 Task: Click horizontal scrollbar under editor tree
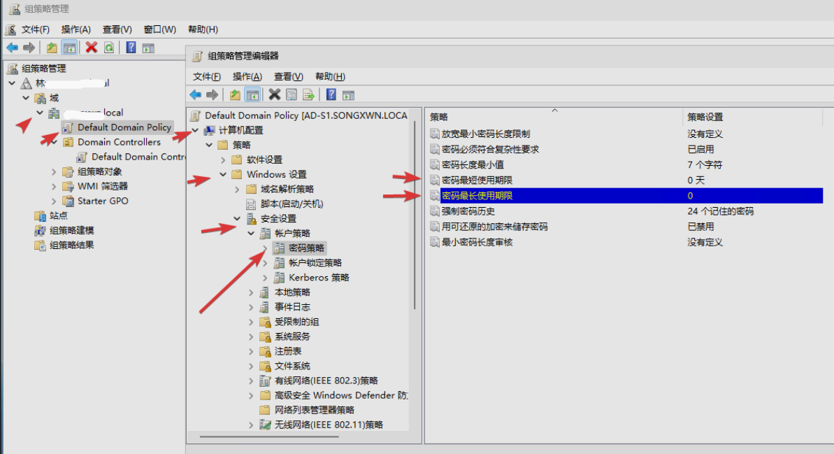[x=269, y=437]
